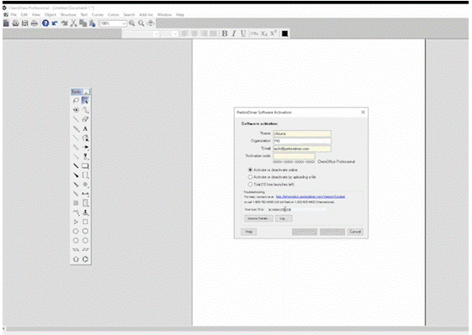
Task: Select the Brackets tool
Action: [x=86, y=175]
